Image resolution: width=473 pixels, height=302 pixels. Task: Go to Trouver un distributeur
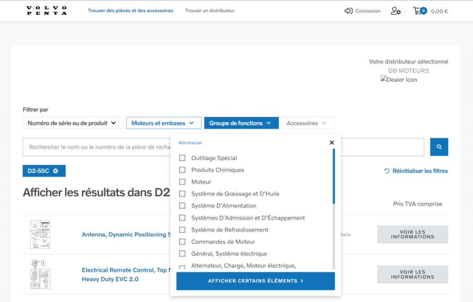210,11
